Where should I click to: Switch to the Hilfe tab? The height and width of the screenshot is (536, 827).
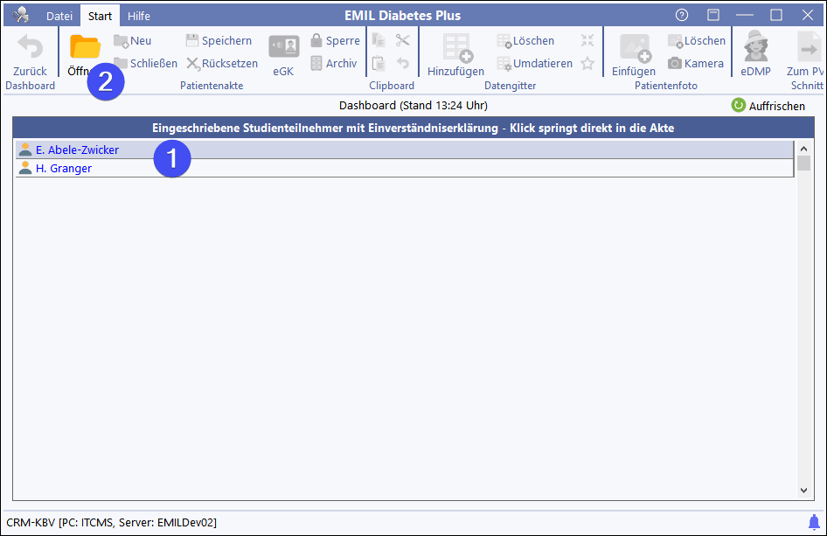(139, 16)
